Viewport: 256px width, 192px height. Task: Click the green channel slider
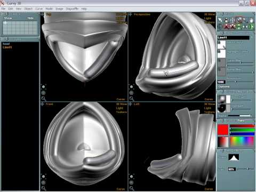[242, 130]
